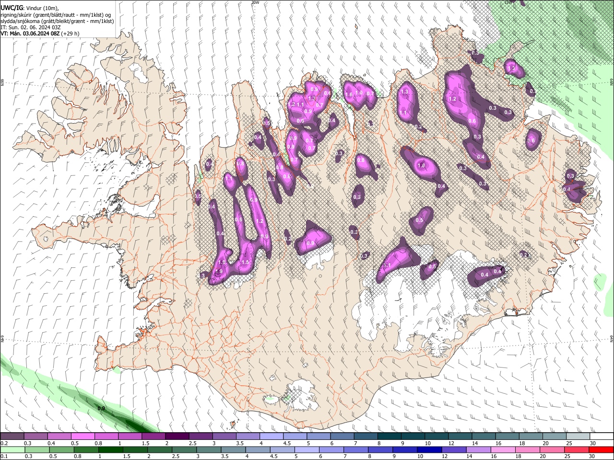614x460 pixels.
Task: Select upper legend swatch starting at 10
Action: (437, 436)
